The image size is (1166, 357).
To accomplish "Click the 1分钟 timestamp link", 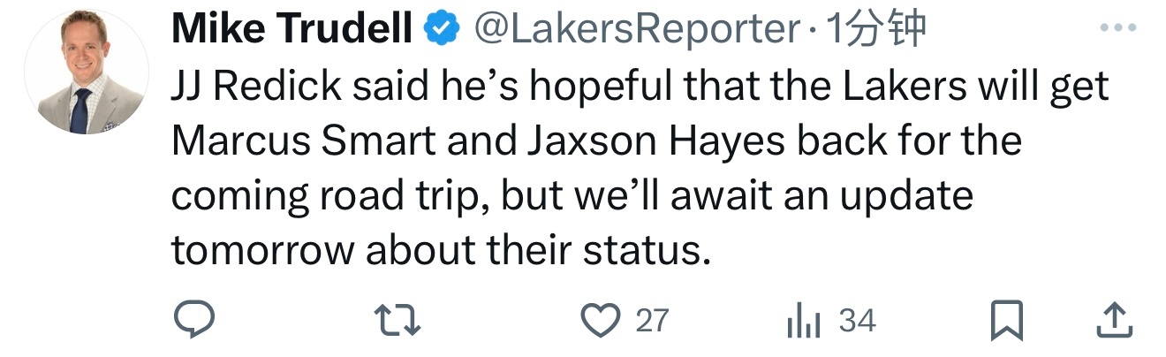I will [x=874, y=31].
